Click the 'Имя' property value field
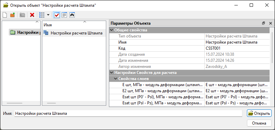Viewport: 275px width, 130px height. pyautogui.click(x=237, y=42)
